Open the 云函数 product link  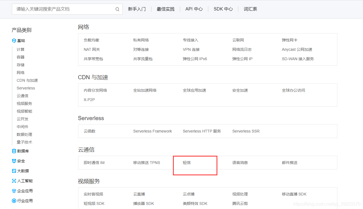coord(89,131)
